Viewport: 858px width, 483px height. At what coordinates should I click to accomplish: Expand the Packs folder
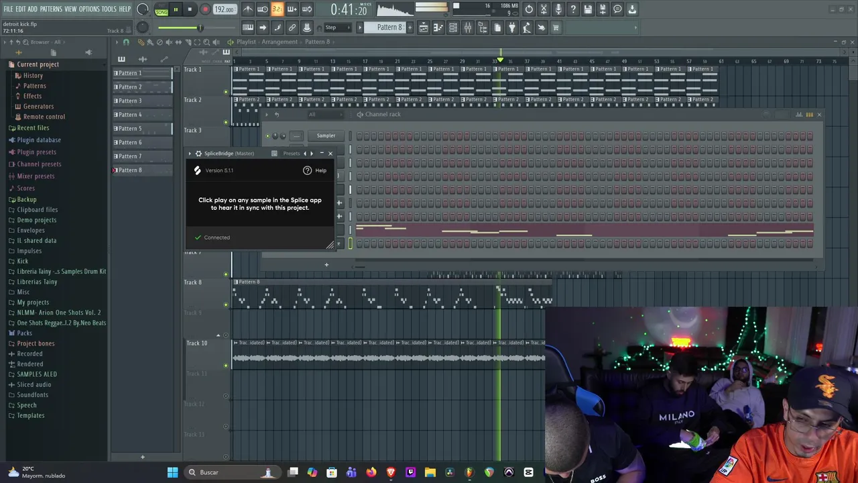[x=24, y=333]
